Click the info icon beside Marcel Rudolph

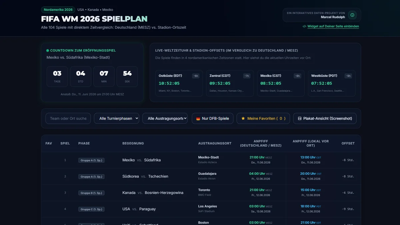tap(352, 15)
